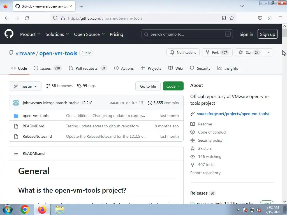Open the Insights tab
Image resolution: width=287 pixels, height=215 pixels.
click(228, 68)
